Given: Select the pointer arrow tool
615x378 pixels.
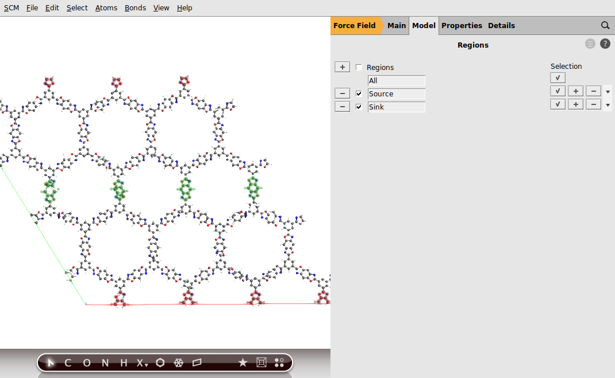Looking at the screenshot, I should click(x=50, y=363).
